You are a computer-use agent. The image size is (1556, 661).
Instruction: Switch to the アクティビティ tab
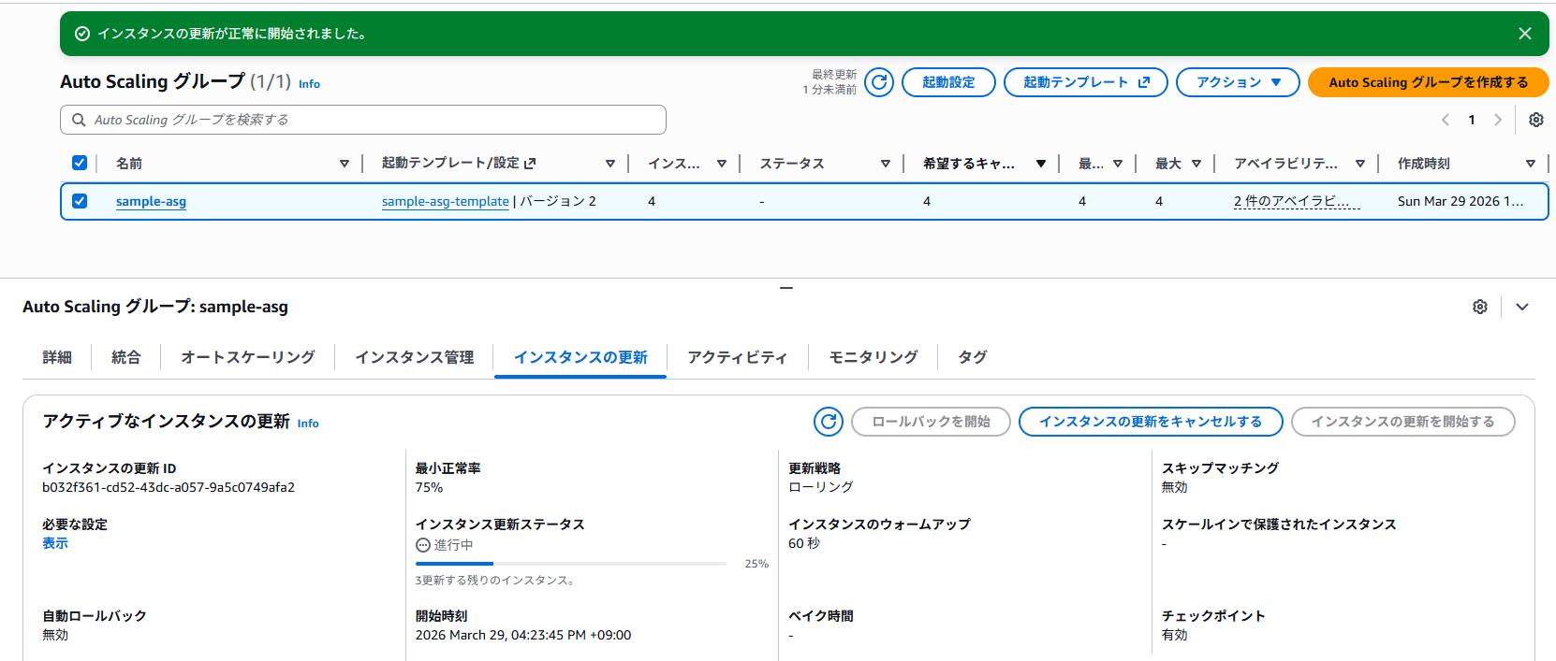coord(737,357)
